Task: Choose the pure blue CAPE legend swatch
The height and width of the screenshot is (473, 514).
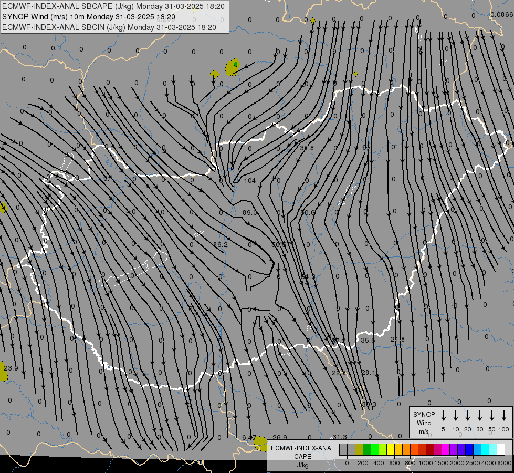Action: pyautogui.click(x=469, y=450)
